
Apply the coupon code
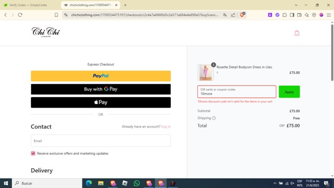pos(289,92)
